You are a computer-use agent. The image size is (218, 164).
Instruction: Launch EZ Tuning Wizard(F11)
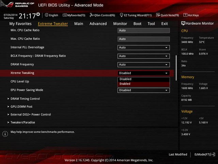(136, 15)
